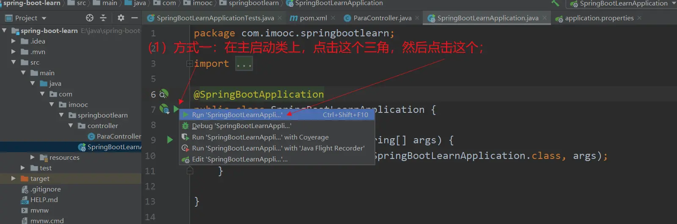Hide the Project panel with minus icon
Screen dimensions: 677x224
click(135, 18)
